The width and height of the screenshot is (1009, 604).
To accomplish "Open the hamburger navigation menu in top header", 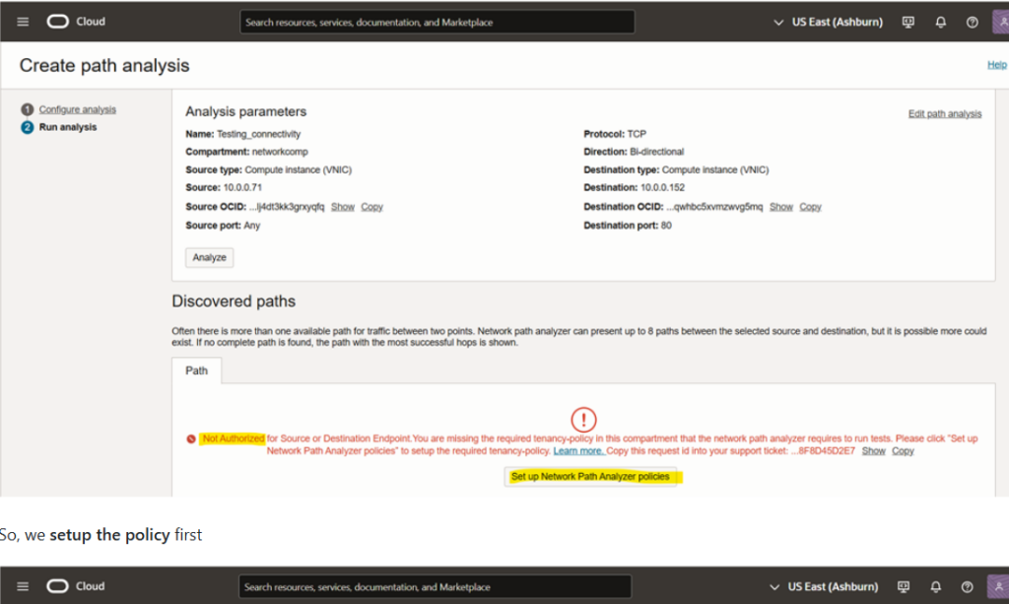I will coord(24,22).
